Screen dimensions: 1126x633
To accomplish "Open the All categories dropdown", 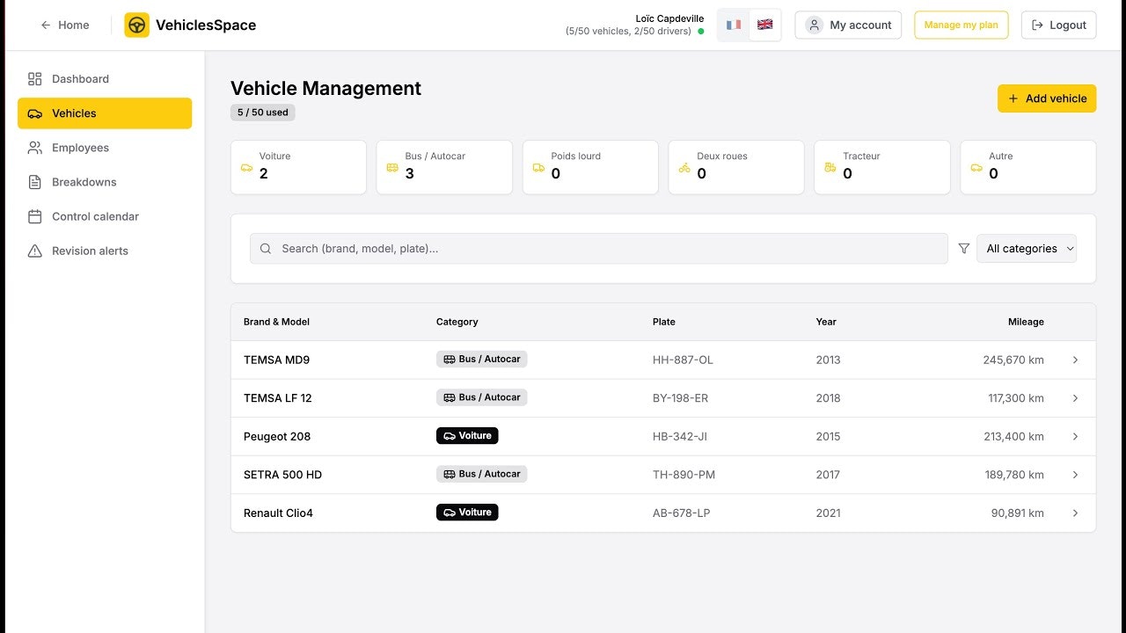I will (x=1027, y=249).
